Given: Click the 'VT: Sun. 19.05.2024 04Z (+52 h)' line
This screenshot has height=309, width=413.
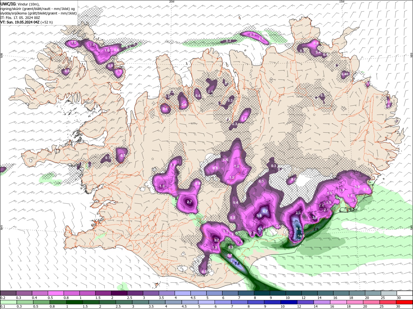Looking at the screenshot, I should click(x=26, y=22).
